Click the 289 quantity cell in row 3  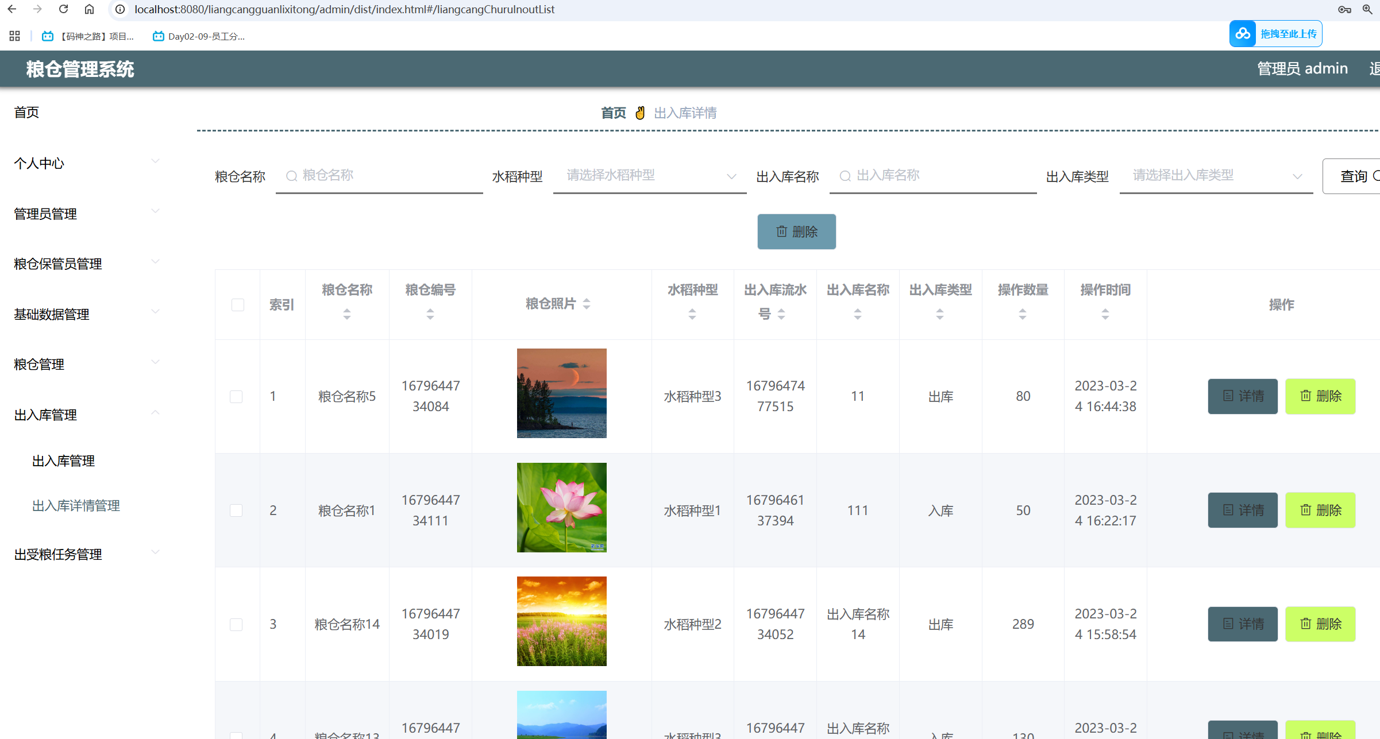pos(1023,624)
